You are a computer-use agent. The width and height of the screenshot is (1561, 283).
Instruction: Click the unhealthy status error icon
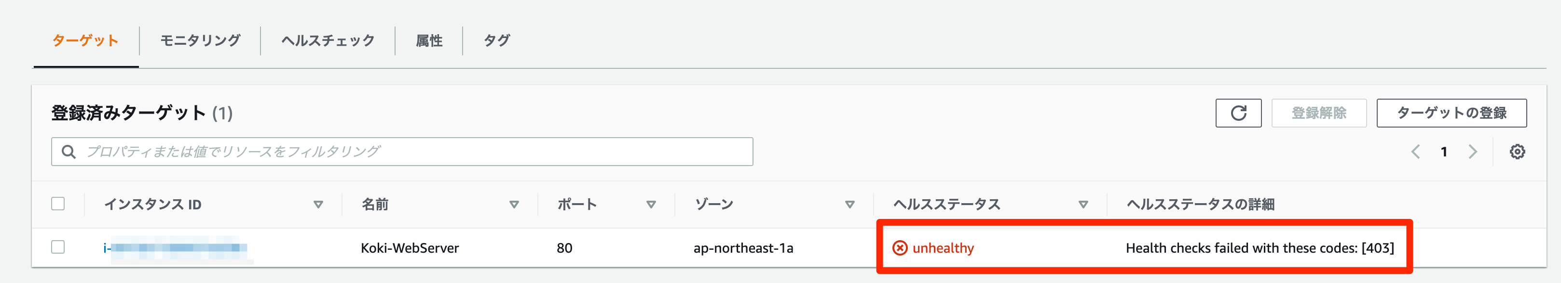click(901, 247)
